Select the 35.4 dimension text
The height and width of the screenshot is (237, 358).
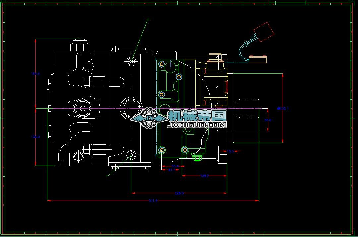tap(175, 166)
